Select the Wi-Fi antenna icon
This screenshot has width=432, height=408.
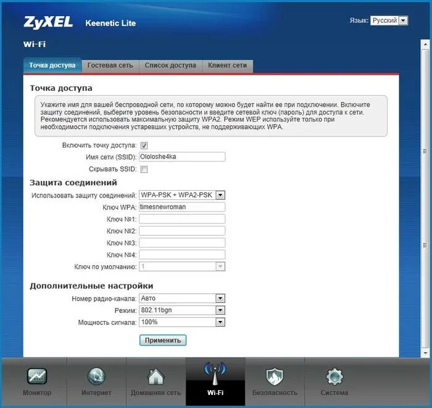215,374
